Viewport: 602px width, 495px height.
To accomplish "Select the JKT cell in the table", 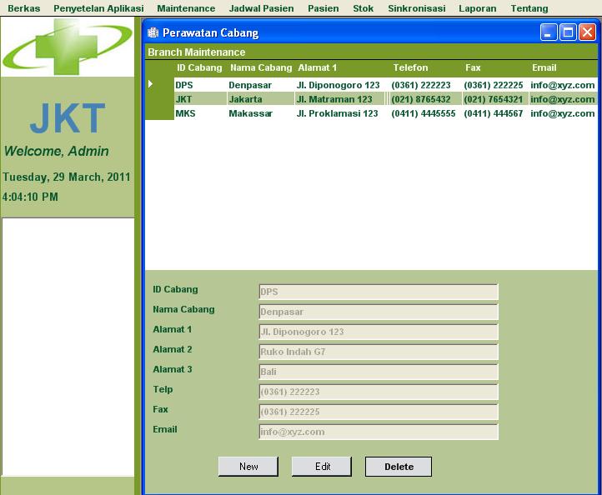I will point(200,99).
